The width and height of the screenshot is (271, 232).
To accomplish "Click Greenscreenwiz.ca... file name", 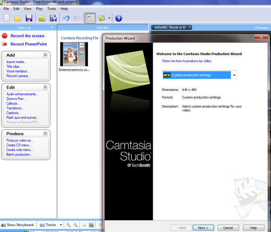I will 74,70.
